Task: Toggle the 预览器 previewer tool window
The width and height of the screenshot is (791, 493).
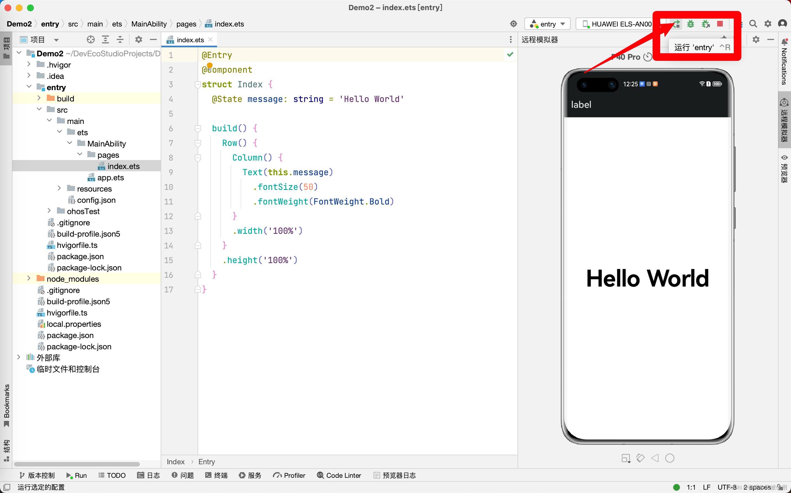Action: (x=784, y=170)
